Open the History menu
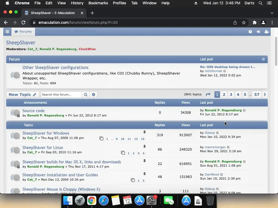The width and height of the screenshot is (278, 208). pos(77,3)
